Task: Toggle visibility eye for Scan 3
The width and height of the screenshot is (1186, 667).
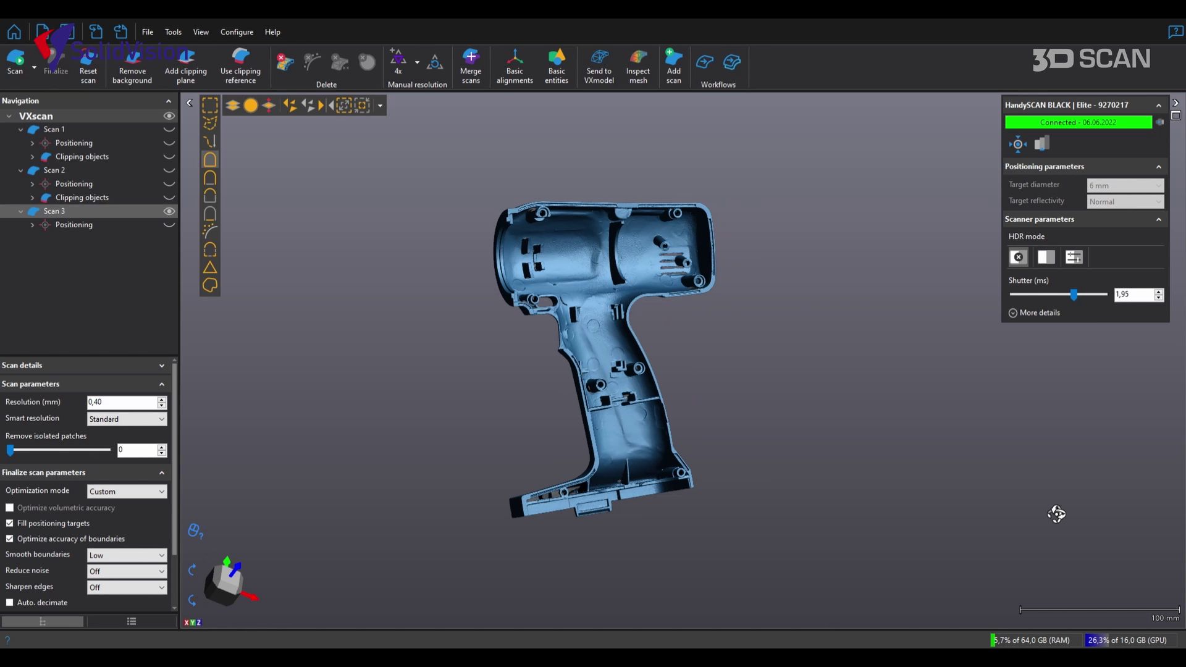Action: 169,211
